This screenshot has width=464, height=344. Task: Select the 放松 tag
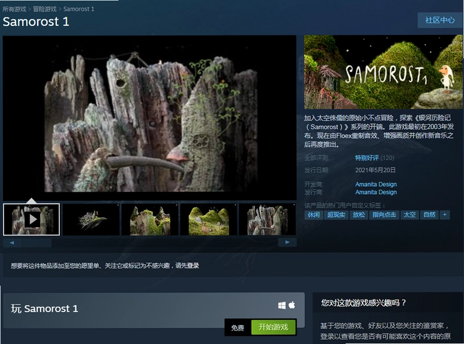358,215
